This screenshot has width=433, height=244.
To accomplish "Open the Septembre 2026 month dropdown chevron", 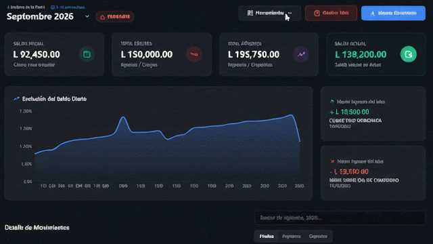I will tap(87, 16).
